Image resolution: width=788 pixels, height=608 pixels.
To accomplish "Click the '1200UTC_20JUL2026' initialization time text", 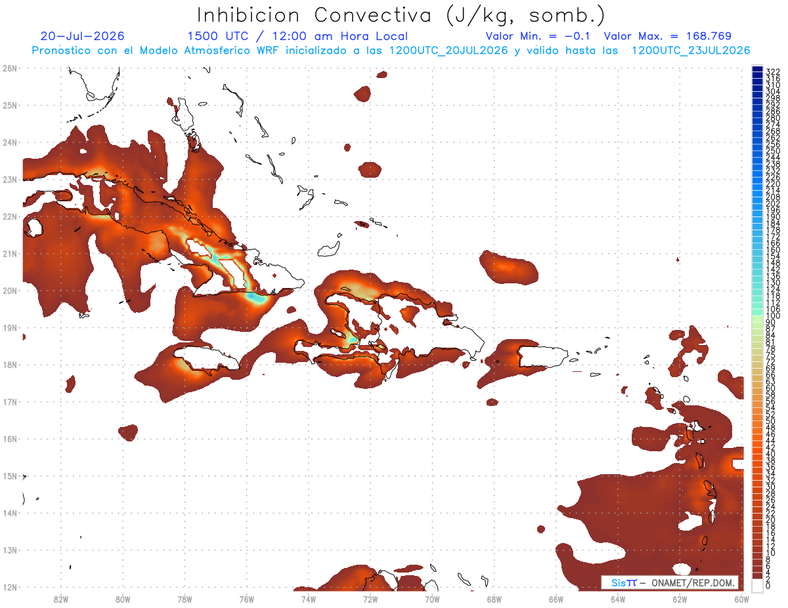I will pos(449,51).
